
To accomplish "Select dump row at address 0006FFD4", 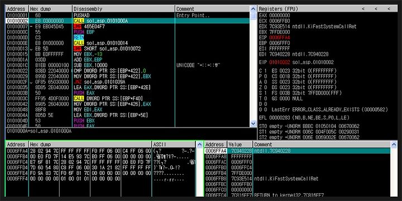I will point(101,168).
